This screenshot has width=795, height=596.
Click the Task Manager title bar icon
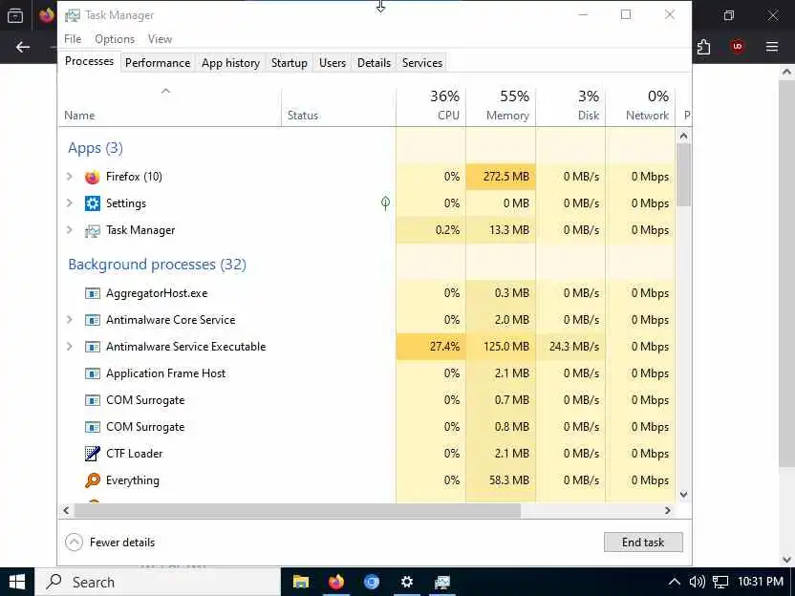[73, 15]
